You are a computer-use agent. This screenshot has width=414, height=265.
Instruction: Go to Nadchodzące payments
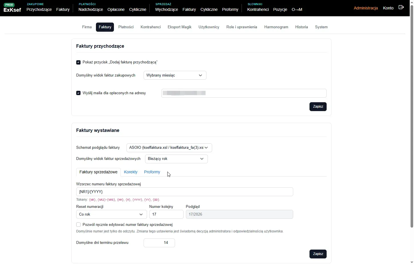91,9
